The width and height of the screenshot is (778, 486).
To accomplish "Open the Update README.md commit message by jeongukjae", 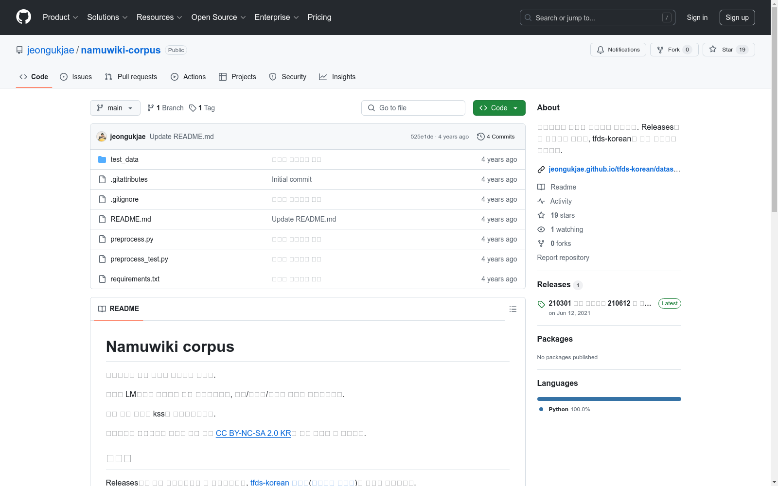I will [x=182, y=137].
